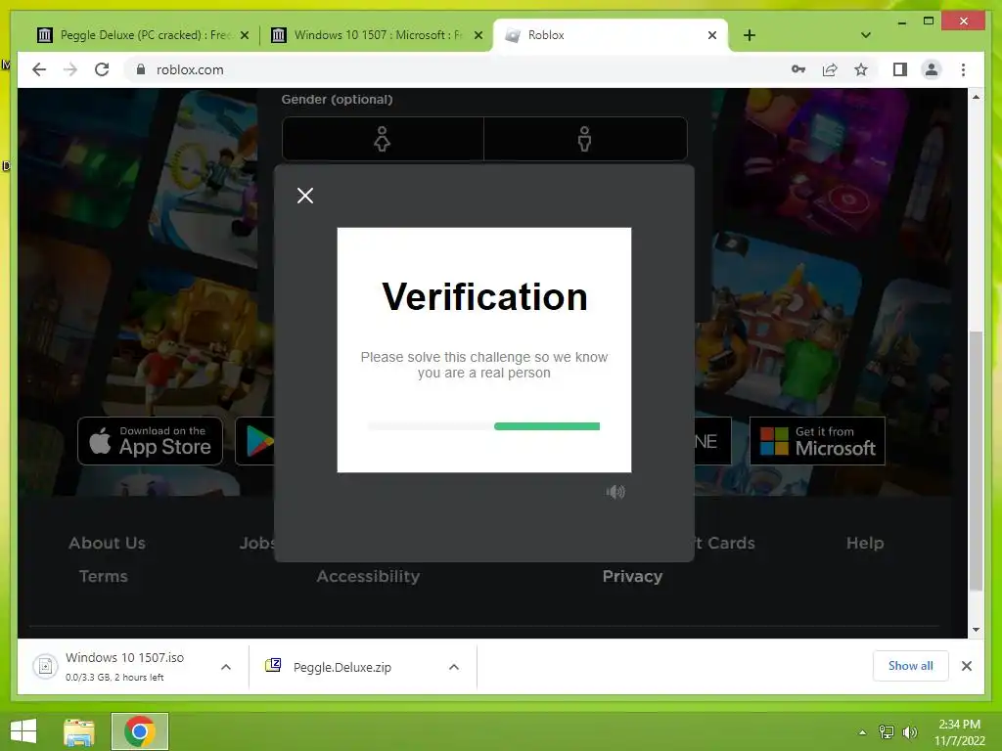Open the Jobs footer link
Viewport: 1002px width, 751px height.
coord(257,543)
